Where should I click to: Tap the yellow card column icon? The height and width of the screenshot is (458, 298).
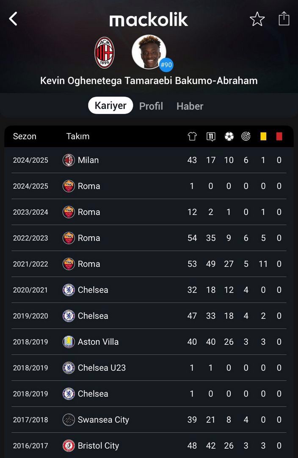pyautogui.click(x=263, y=136)
